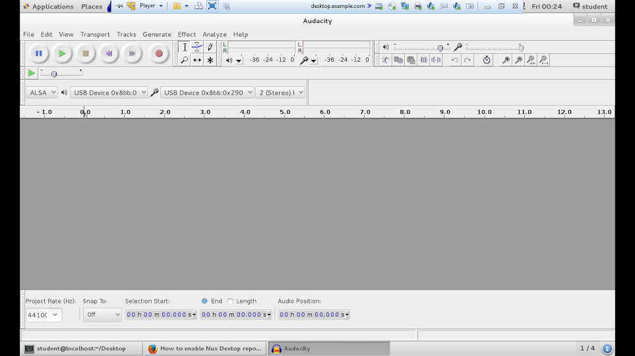This screenshot has width=635, height=356.
Task: Open the End time format dropdown arrow
Action: 269,315
